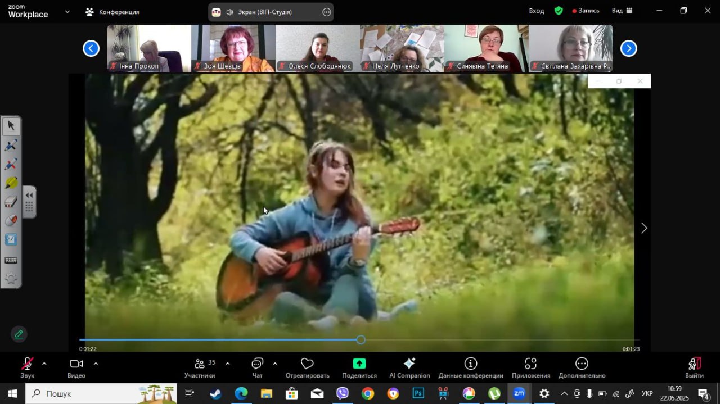Open the notebook whiteboard tool
The height and width of the screenshot is (404, 720).
coord(11,240)
